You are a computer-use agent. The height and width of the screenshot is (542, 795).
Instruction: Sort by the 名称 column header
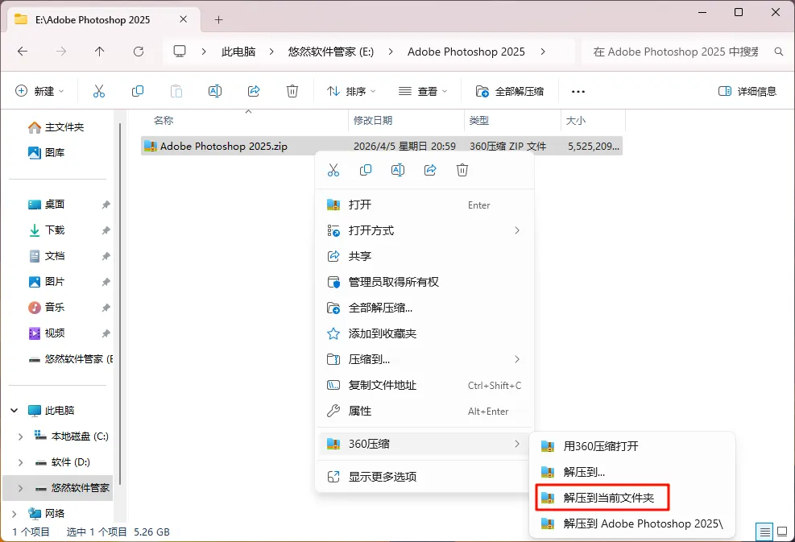pos(164,121)
